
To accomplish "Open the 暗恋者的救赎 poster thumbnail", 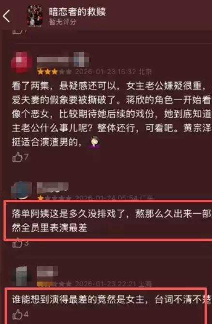I will [x=35, y=15].
